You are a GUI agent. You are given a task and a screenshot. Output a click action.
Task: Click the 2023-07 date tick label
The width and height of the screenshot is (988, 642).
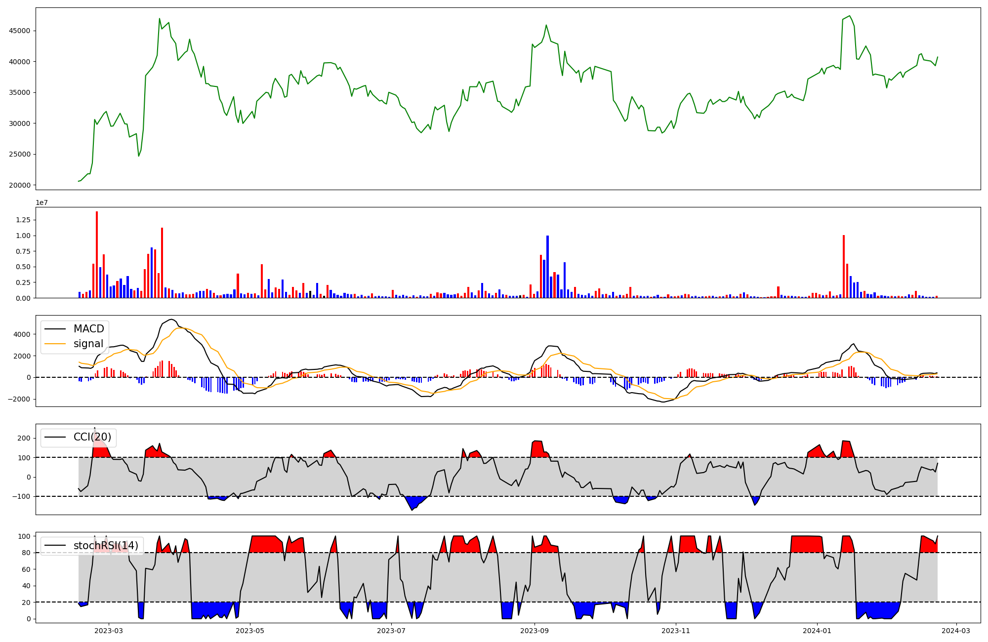point(392,631)
